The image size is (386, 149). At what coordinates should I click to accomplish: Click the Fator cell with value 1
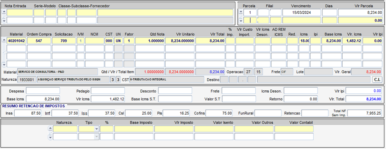129,41
